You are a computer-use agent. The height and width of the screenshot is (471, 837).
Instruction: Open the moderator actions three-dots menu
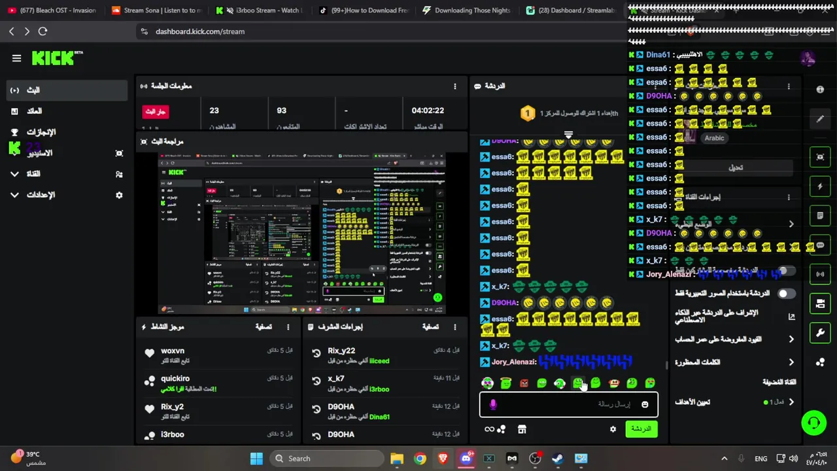click(x=455, y=326)
